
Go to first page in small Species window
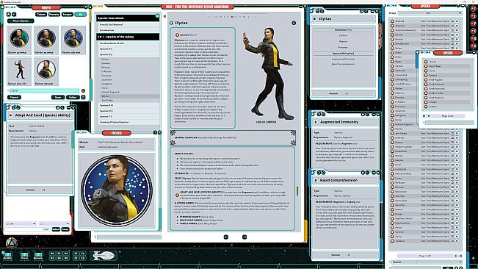[x=424, y=116]
